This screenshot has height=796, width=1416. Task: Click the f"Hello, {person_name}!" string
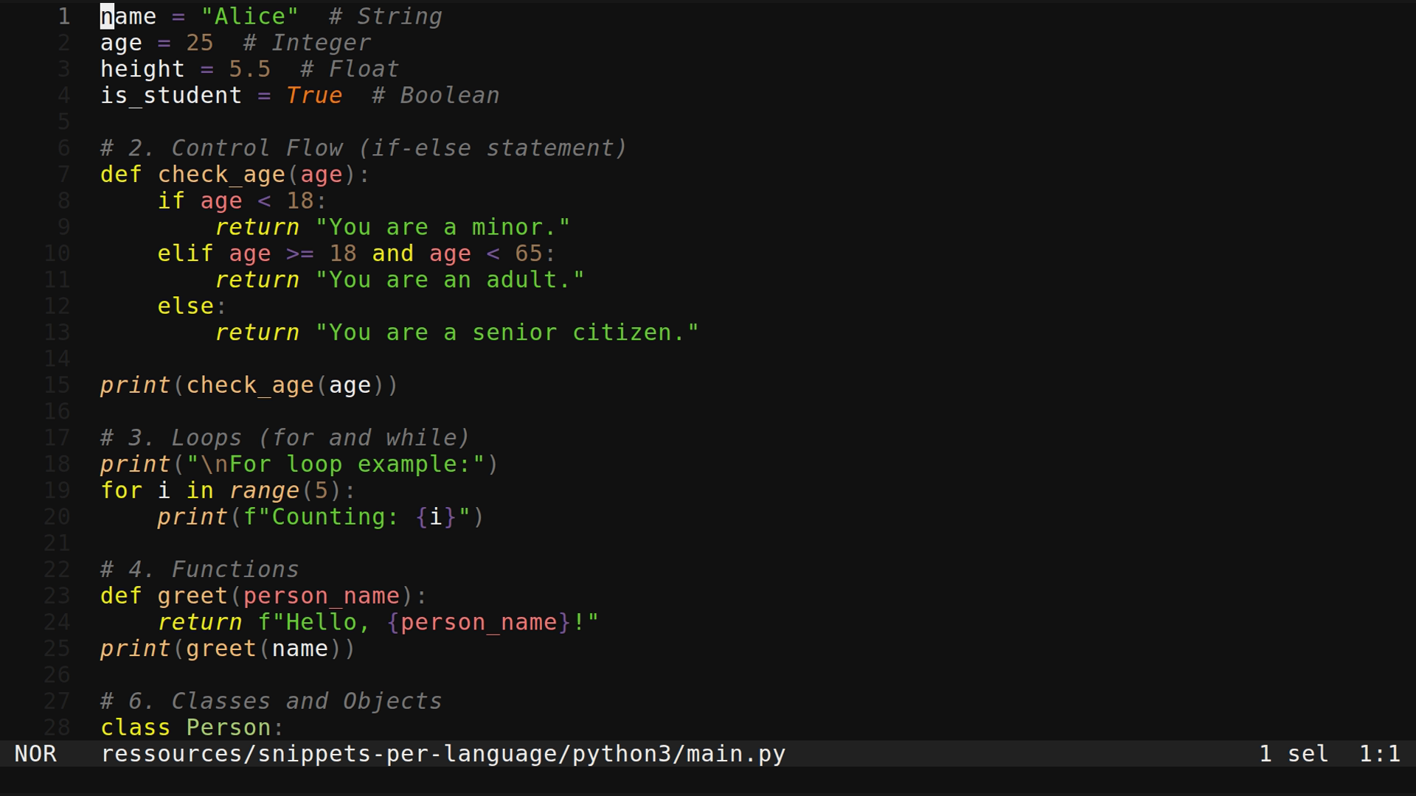[428, 622]
